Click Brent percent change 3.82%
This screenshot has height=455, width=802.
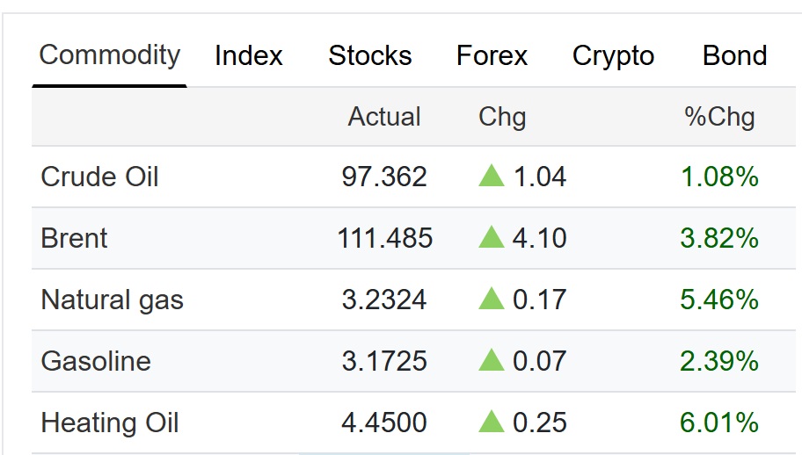719,238
